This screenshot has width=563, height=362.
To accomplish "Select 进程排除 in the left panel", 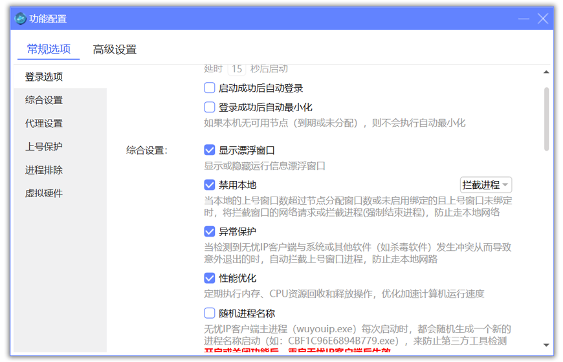I will (44, 170).
